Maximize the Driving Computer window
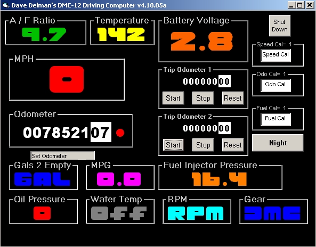This screenshot has width=316, height=247. (x=300, y=5)
